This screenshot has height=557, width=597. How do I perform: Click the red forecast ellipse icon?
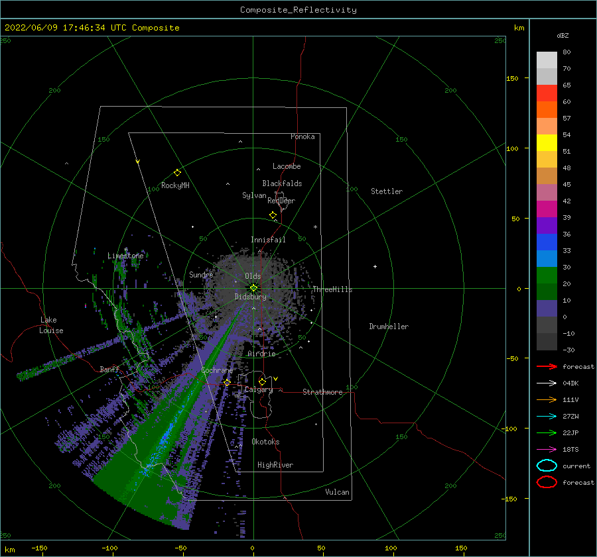coord(547,482)
